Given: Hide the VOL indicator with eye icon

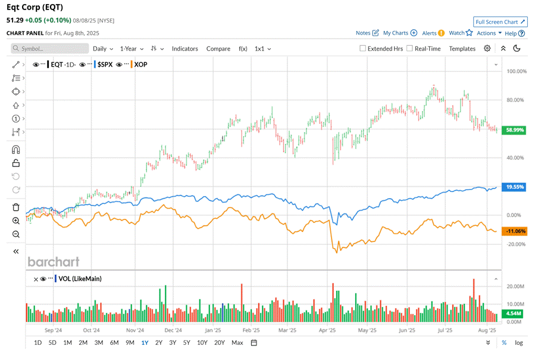Looking at the screenshot, I should 43,279.
